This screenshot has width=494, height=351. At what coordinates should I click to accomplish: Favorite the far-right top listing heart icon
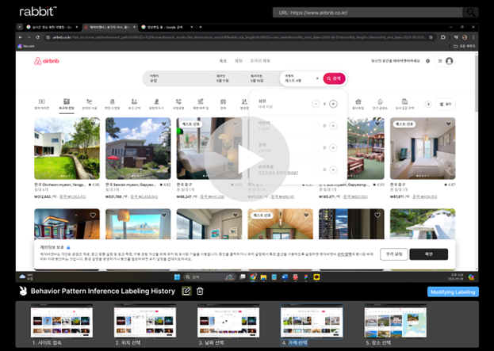tap(448, 124)
